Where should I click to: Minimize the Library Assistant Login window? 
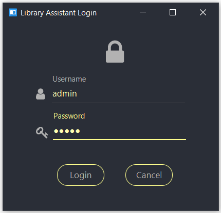coord(143,12)
